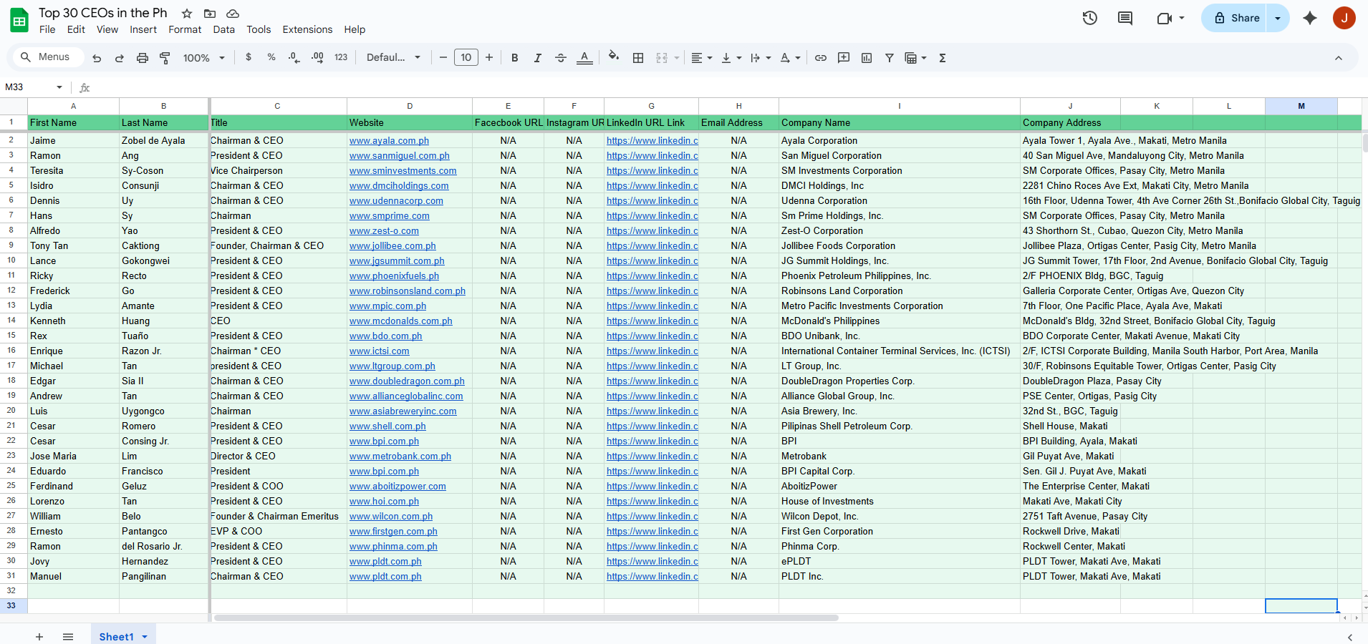Click the Share button
The height and width of the screenshot is (644, 1368).
click(1237, 18)
